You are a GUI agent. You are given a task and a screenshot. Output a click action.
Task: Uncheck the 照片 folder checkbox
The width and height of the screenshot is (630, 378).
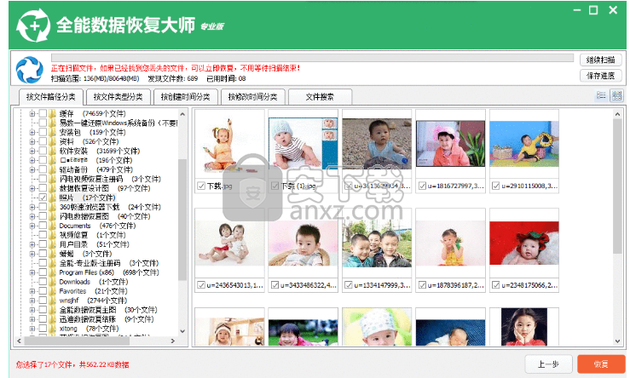click(43, 198)
